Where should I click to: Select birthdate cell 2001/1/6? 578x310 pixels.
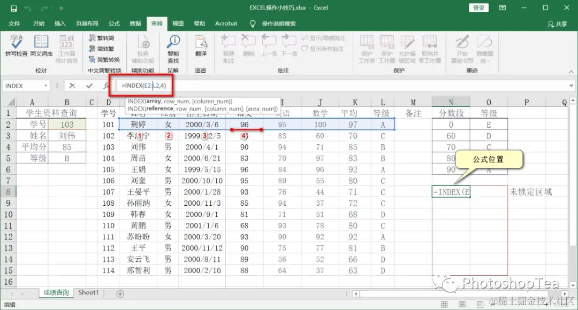(202, 226)
